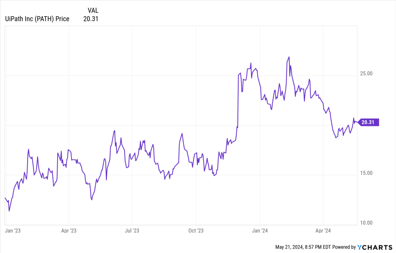
Task: Click the Powered by text
Action: pos(343,247)
